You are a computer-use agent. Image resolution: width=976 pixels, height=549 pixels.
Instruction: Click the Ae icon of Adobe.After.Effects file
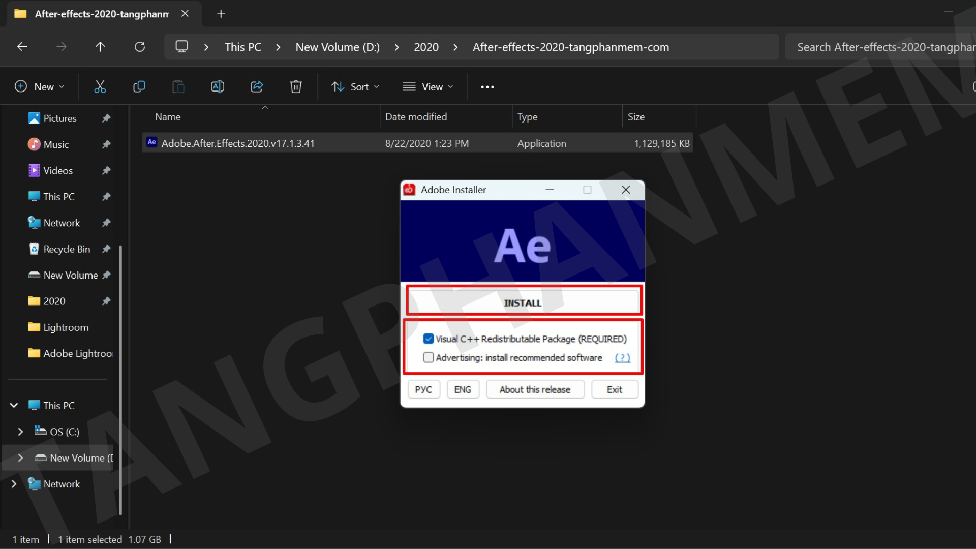pos(151,142)
